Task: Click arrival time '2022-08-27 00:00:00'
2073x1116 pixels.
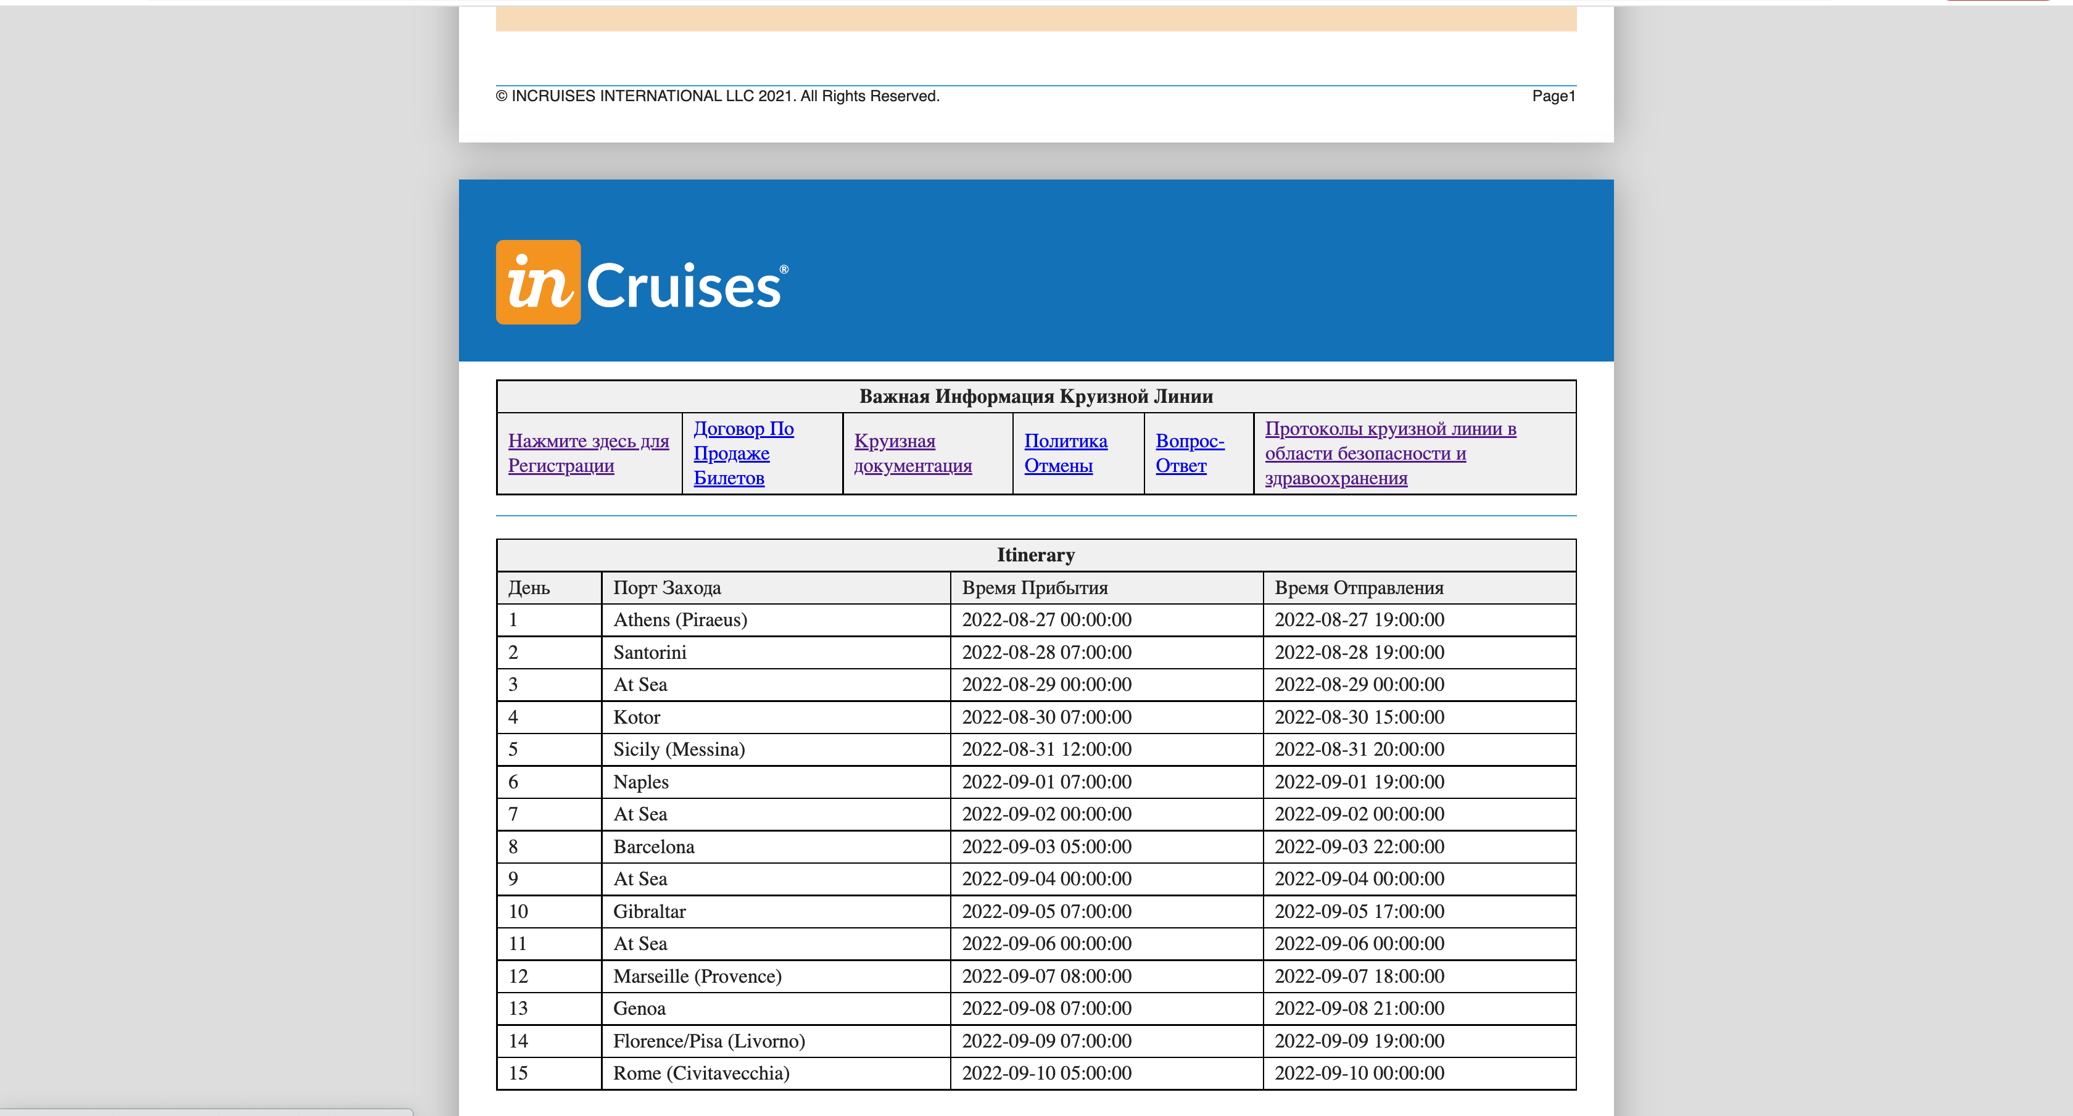Action: click(x=1046, y=621)
